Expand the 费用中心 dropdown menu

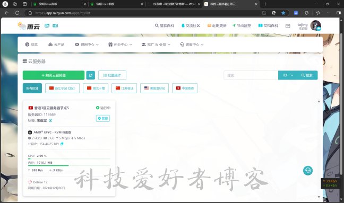click(87, 45)
